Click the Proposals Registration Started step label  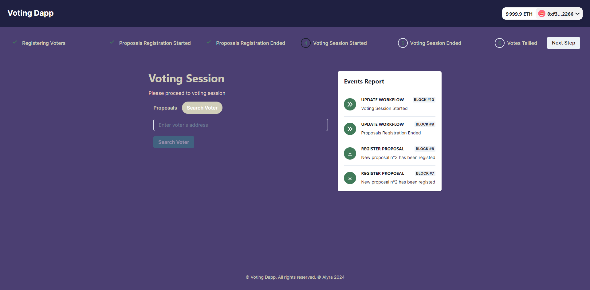[155, 43]
